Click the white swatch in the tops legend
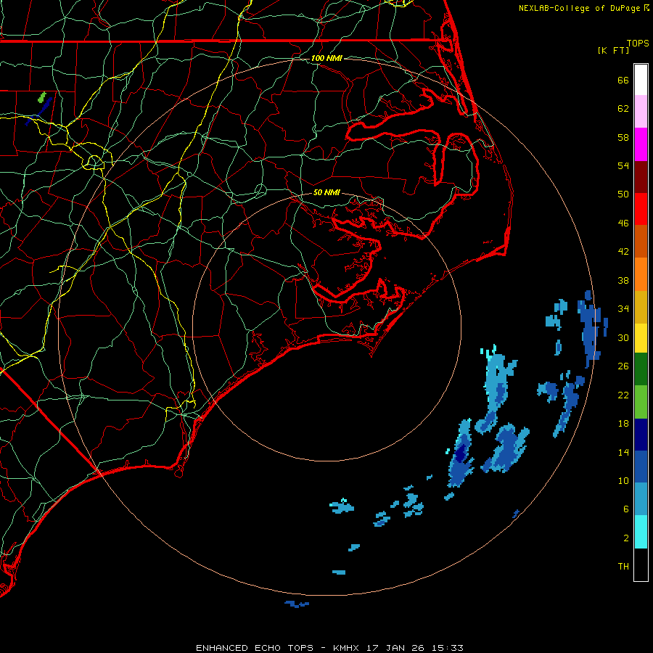Viewport: 653px width, 653px height. [641, 80]
